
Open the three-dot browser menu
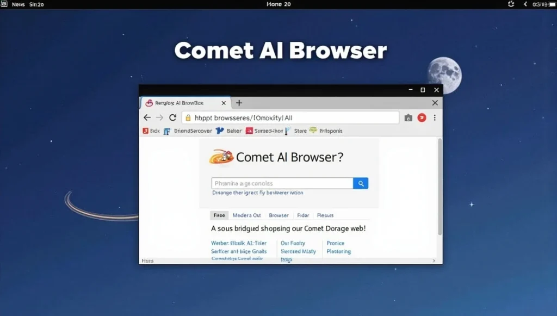tap(435, 117)
